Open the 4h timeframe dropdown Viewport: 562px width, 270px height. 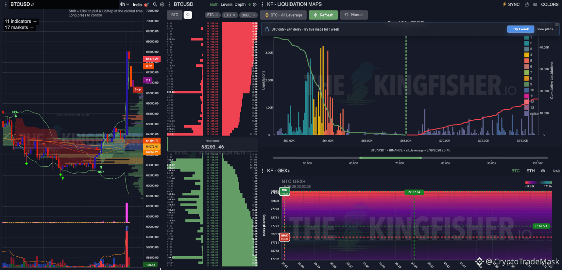124,5
